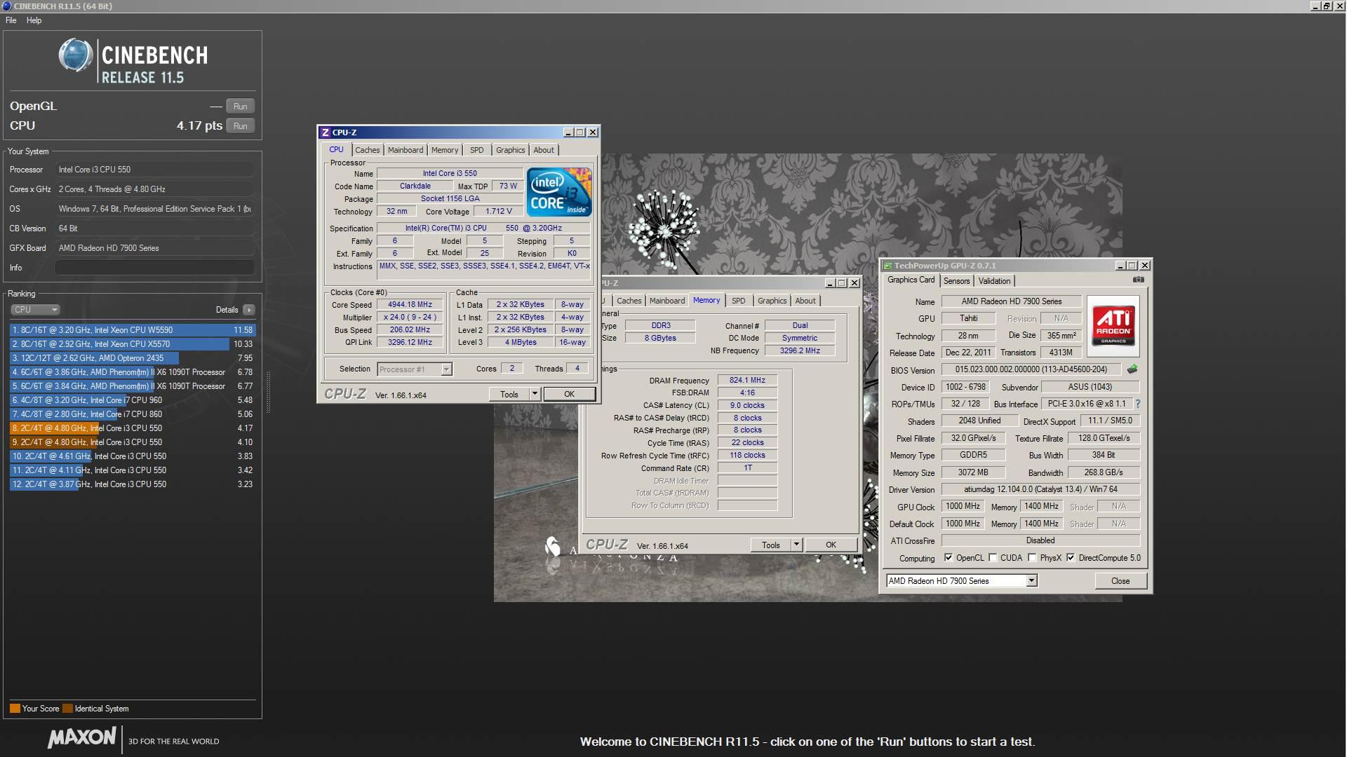1347x757 pixels.
Task: Click the DRAM Frequency value 824.1 MHz
Action: 747,380
